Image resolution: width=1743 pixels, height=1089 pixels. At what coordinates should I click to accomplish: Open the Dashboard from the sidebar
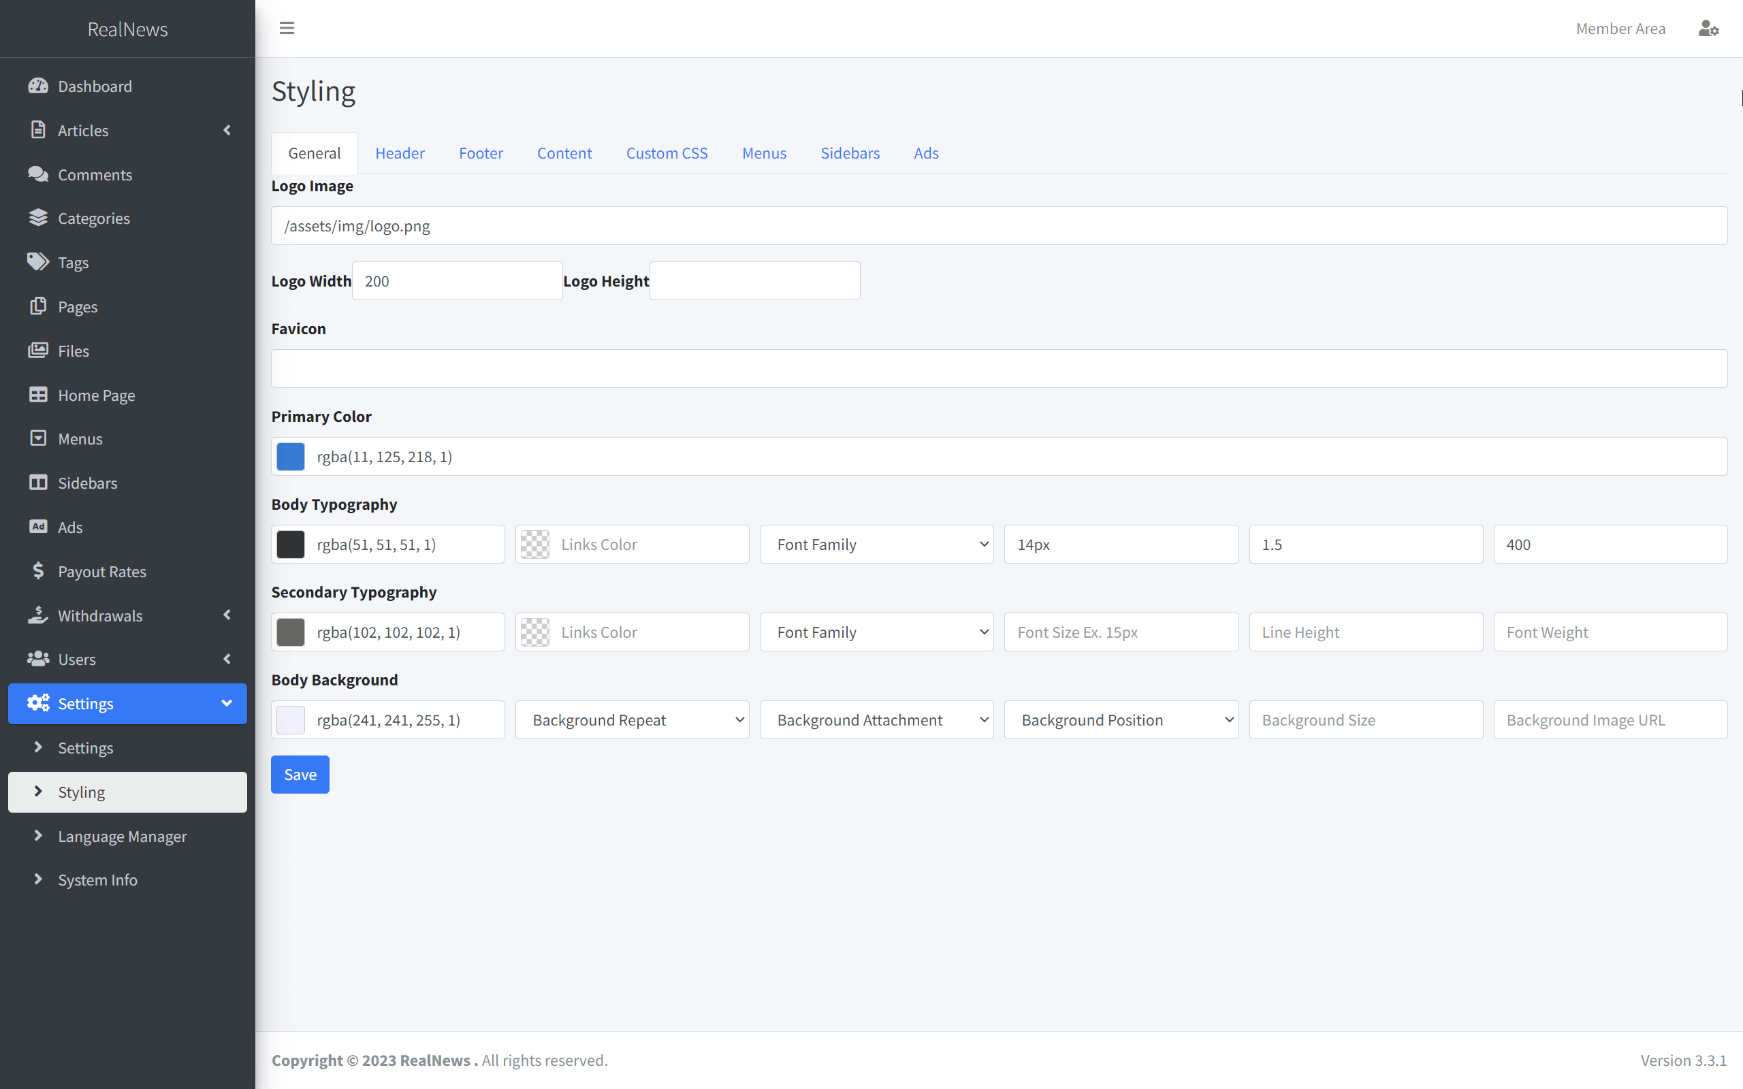tap(38, 86)
